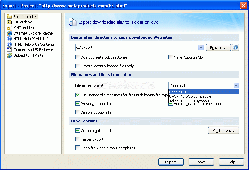249x170 pixels.
Task: Choose HTML Help with Contents icon
Action: pos(9,44)
